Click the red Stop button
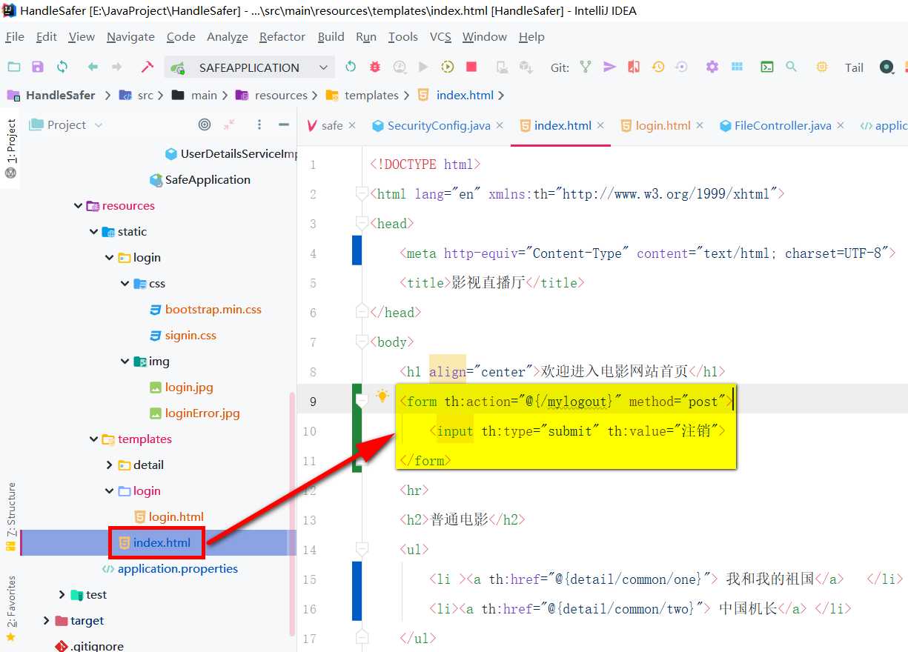The width and height of the screenshot is (908, 652). (x=471, y=67)
